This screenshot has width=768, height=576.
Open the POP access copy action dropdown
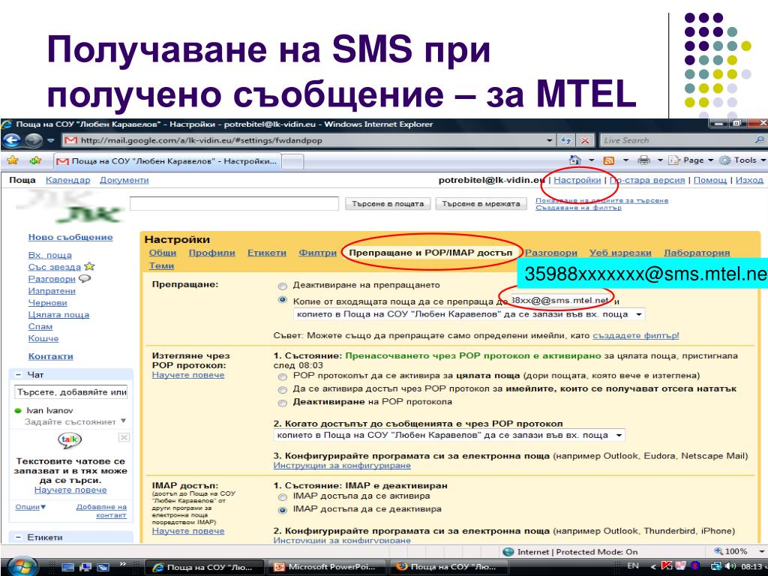tap(449, 435)
